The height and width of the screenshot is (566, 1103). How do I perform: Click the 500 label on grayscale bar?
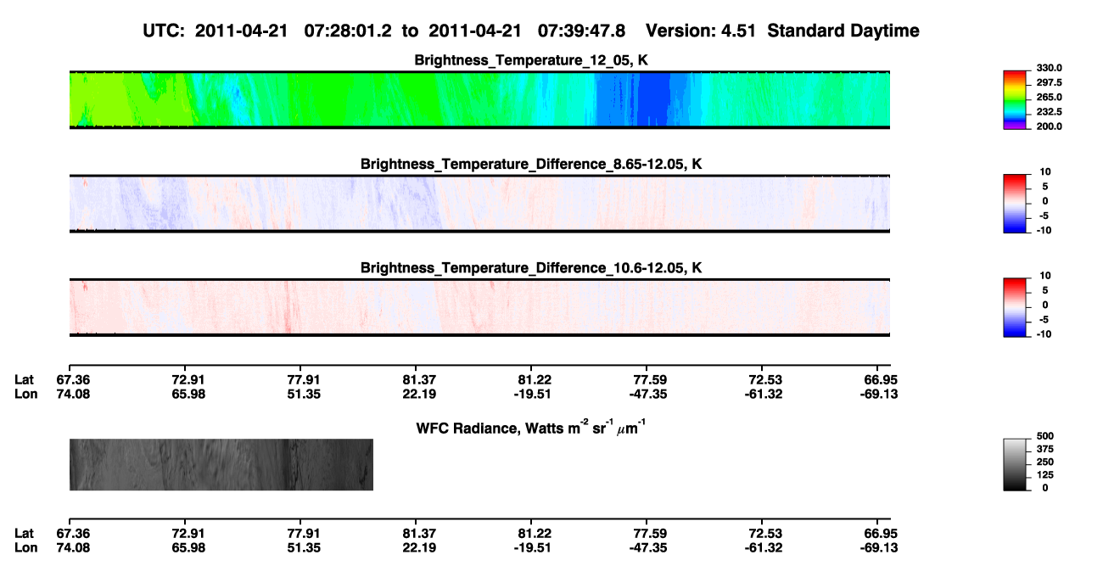[x=1044, y=435]
